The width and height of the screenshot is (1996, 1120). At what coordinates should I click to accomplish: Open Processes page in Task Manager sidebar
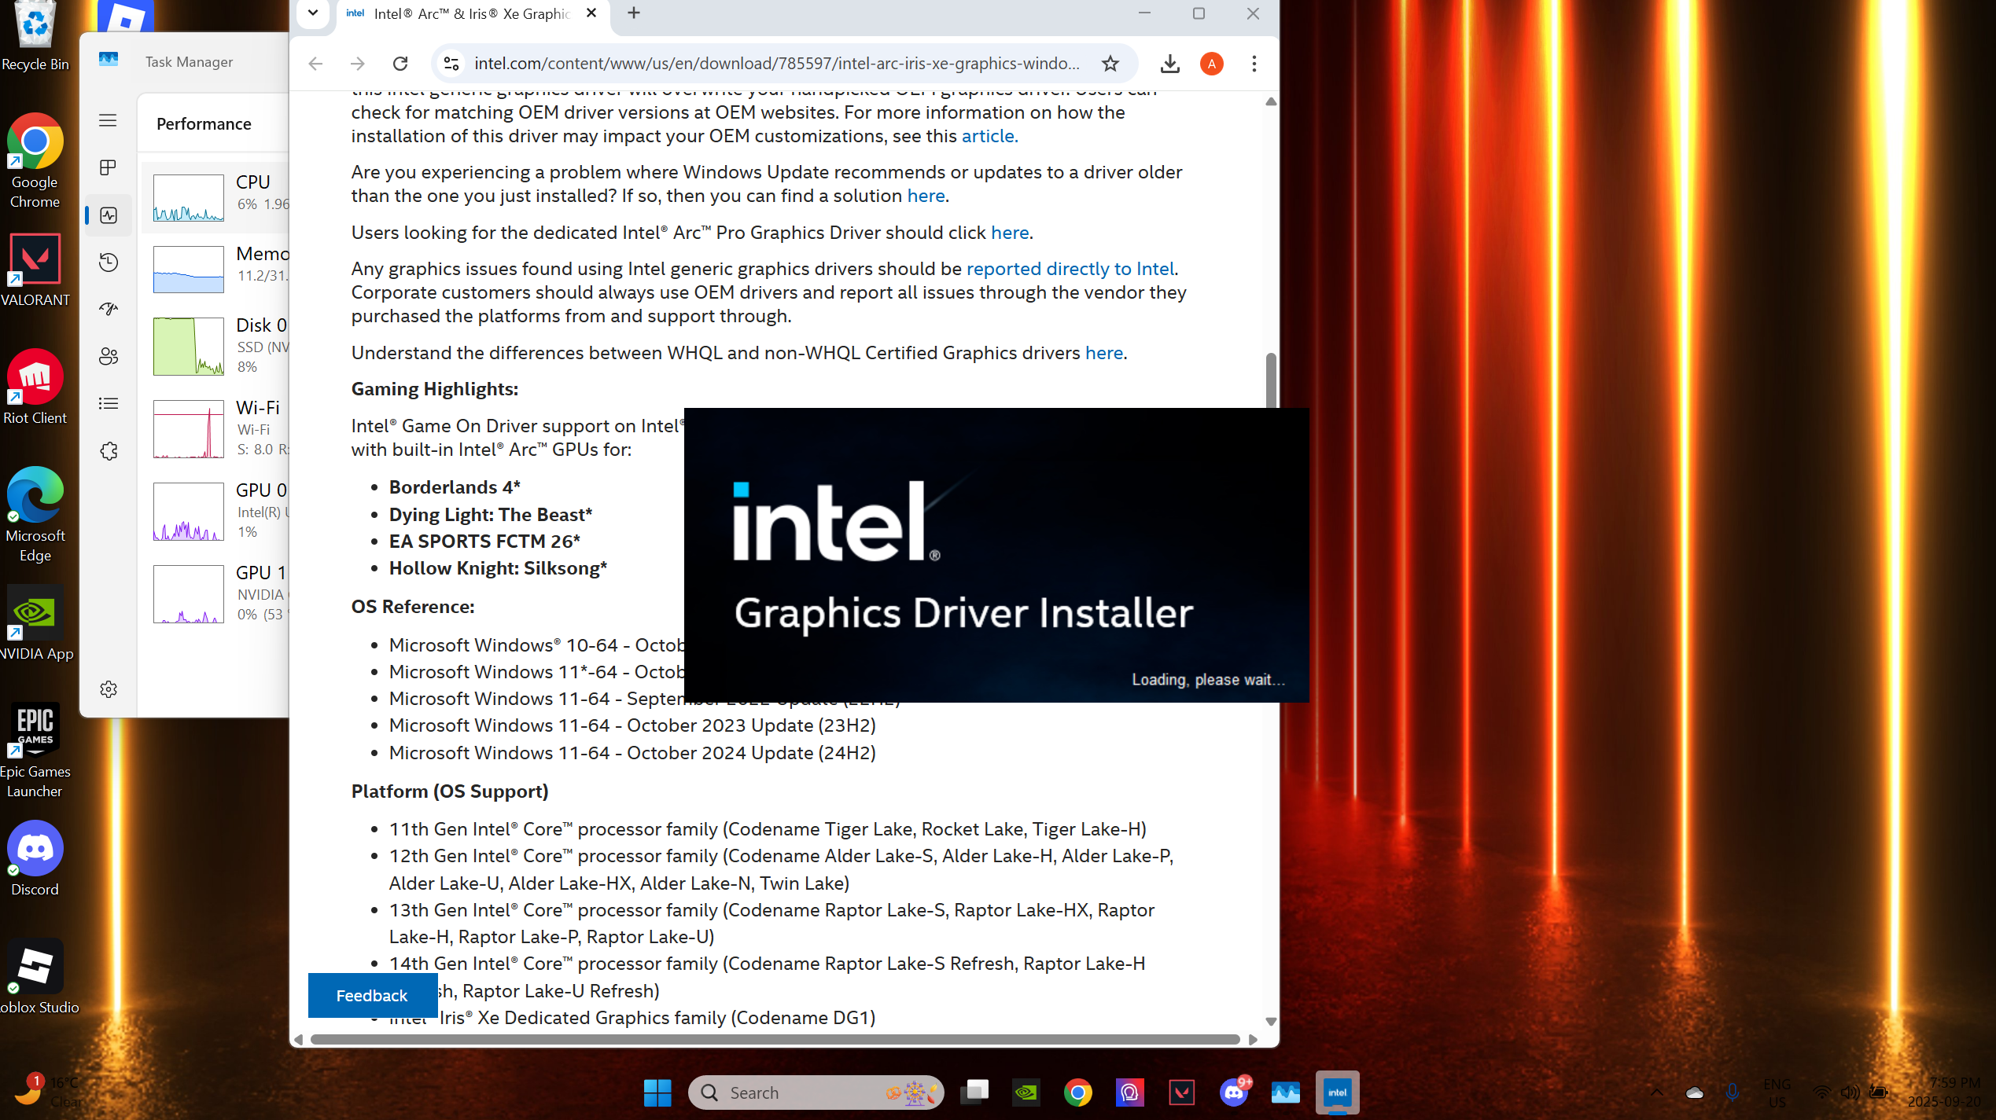(x=109, y=167)
